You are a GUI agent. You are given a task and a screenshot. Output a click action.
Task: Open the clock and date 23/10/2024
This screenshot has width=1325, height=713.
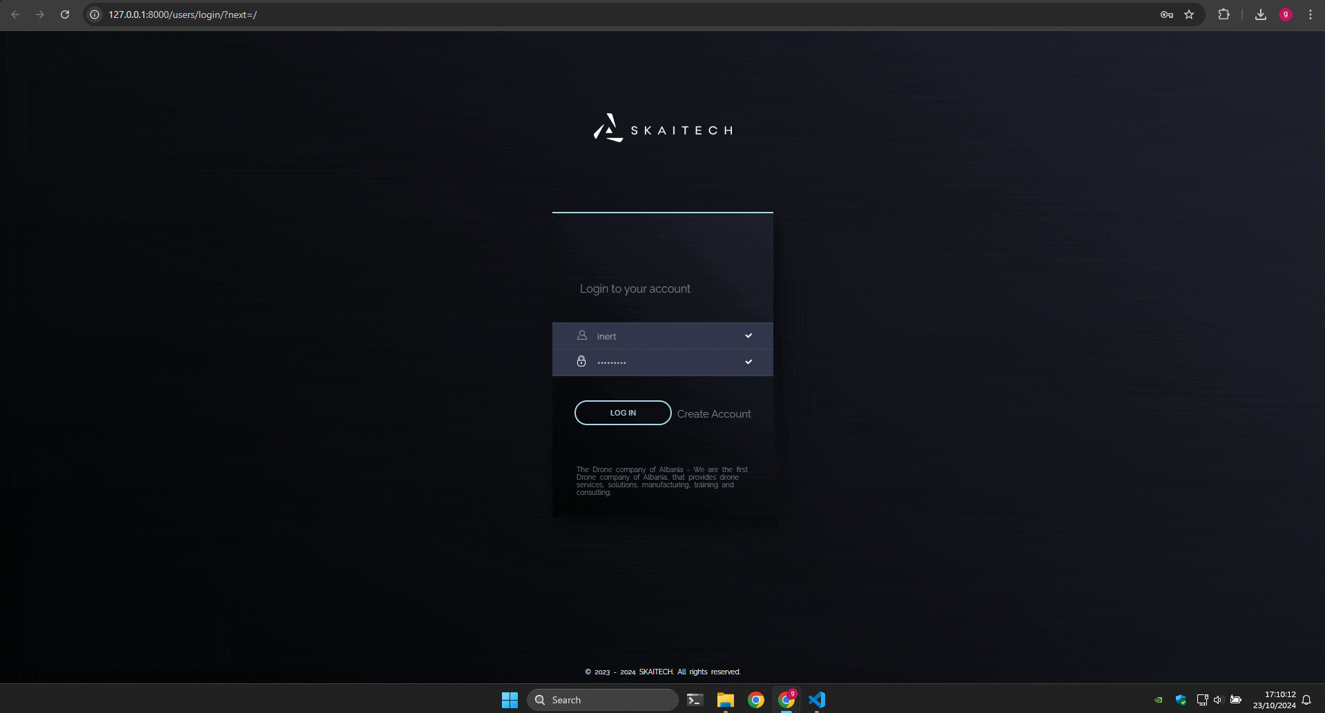[1275, 700]
